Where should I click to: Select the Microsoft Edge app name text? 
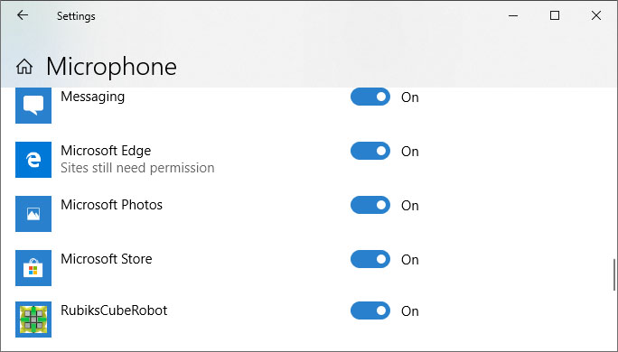coord(106,151)
